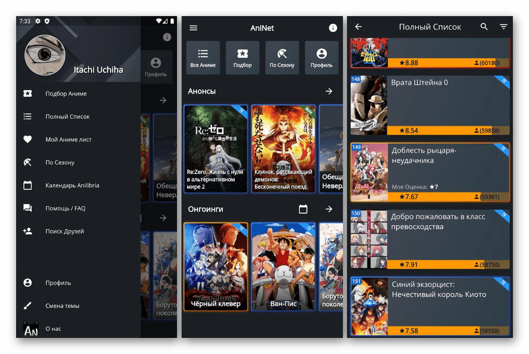Screen dimensions: 529x354
Task: Expand the Анонсы section with arrow
Action: coord(329,91)
